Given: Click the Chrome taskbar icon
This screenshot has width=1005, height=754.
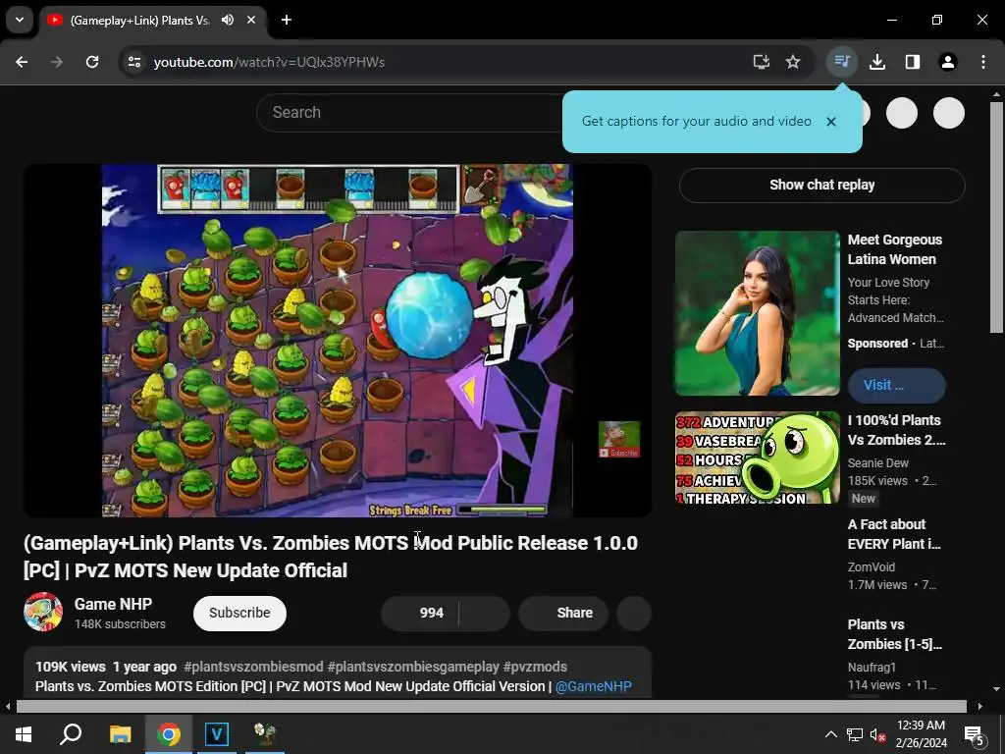Looking at the screenshot, I should [169, 734].
